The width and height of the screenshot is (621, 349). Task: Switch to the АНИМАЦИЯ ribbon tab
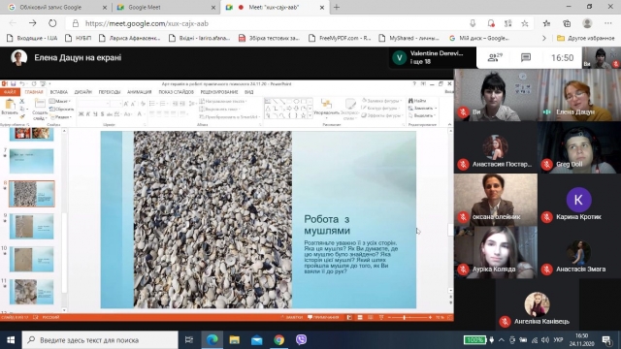(x=140, y=92)
